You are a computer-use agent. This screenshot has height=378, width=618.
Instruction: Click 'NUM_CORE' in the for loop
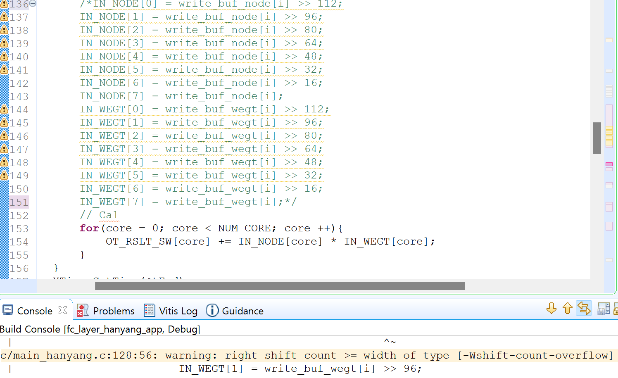[x=244, y=228]
